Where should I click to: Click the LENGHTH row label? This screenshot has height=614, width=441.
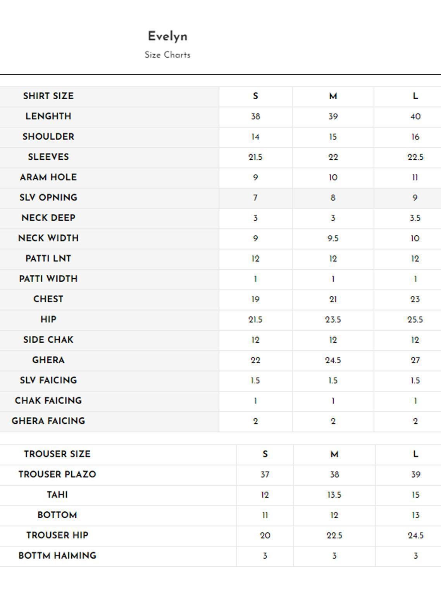pyautogui.click(x=48, y=116)
